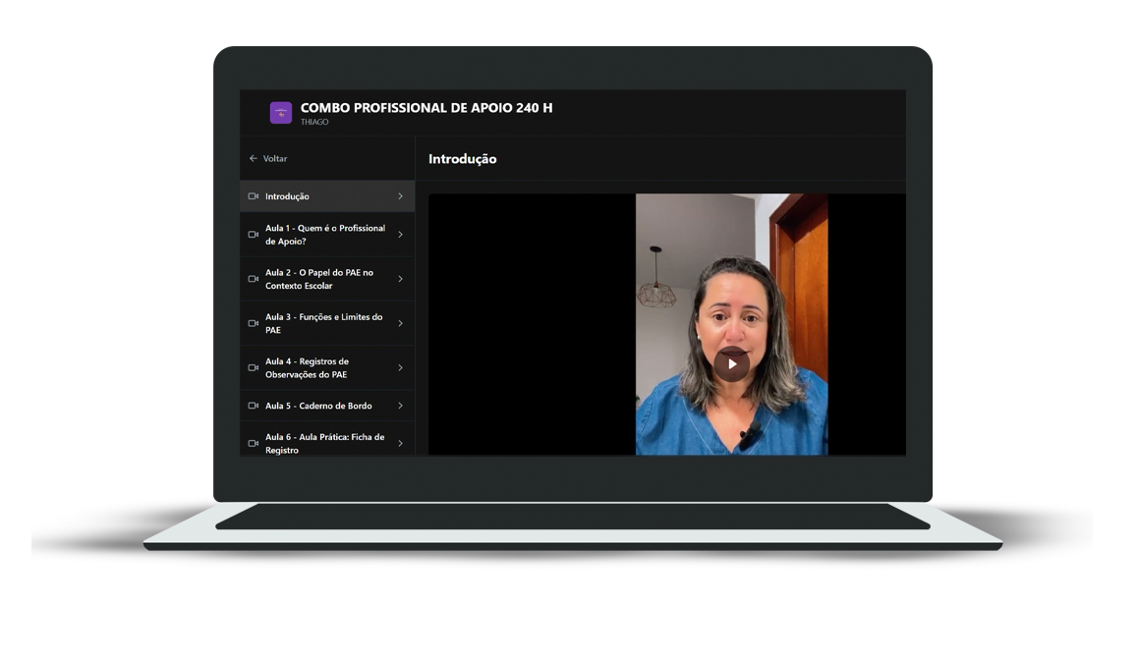The width and height of the screenshot is (1135, 659).
Task: Click the video icon next to Aula 2
Action: pos(254,279)
